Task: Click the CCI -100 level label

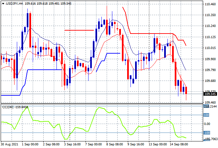Action: pyautogui.click(x=207, y=133)
